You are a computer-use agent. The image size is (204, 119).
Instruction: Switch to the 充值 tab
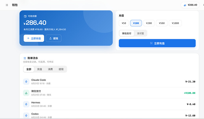coord(40,69)
